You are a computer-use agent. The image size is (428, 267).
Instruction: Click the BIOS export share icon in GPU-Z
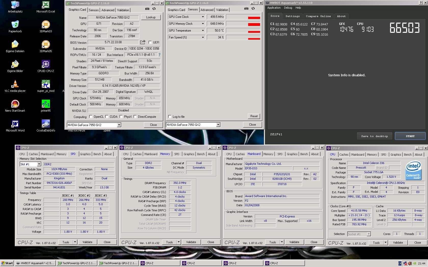143,42
